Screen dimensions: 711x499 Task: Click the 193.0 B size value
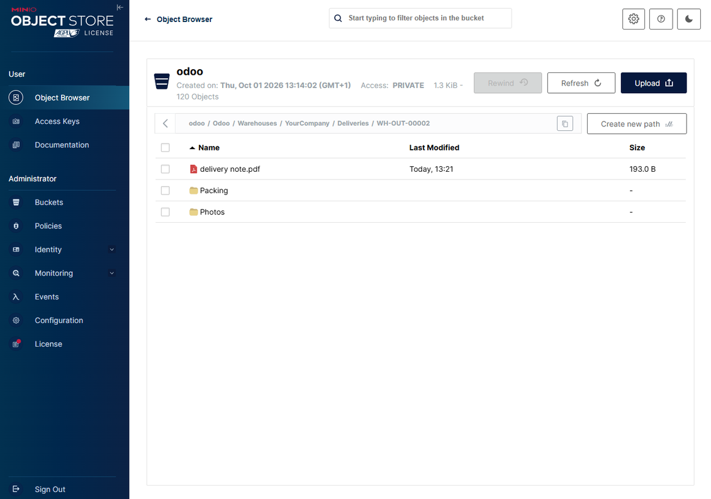click(x=642, y=169)
